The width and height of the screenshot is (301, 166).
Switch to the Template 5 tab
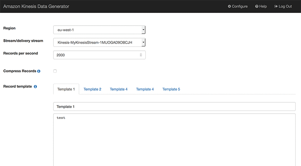(x=171, y=89)
